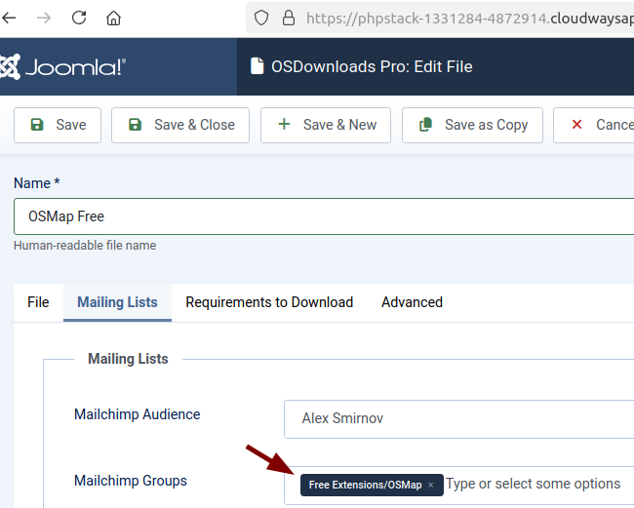
Task: Duplicate file using Save as Copy
Action: [472, 125]
